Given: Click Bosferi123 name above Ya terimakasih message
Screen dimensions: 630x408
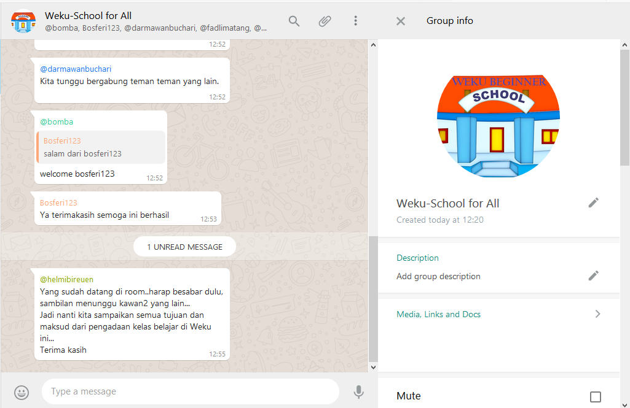Looking at the screenshot, I should [x=58, y=202].
